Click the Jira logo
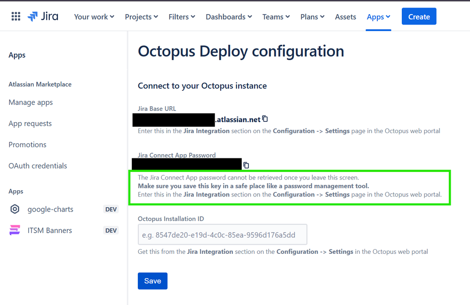This screenshot has width=470, height=305. point(43,16)
